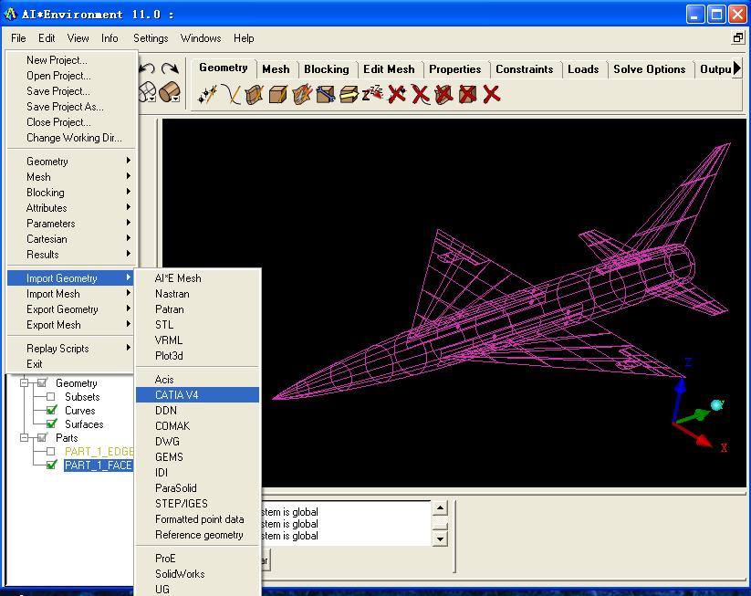Viewport: 751px width, 596px height.
Task: Select the Create Body tool
Action: [x=278, y=94]
